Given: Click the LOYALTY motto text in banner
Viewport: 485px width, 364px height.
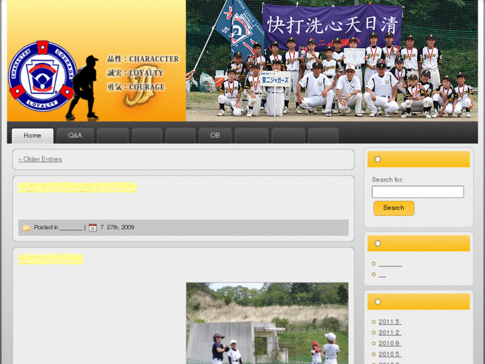Looking at the screenshot, I should [x=146, y=73].
